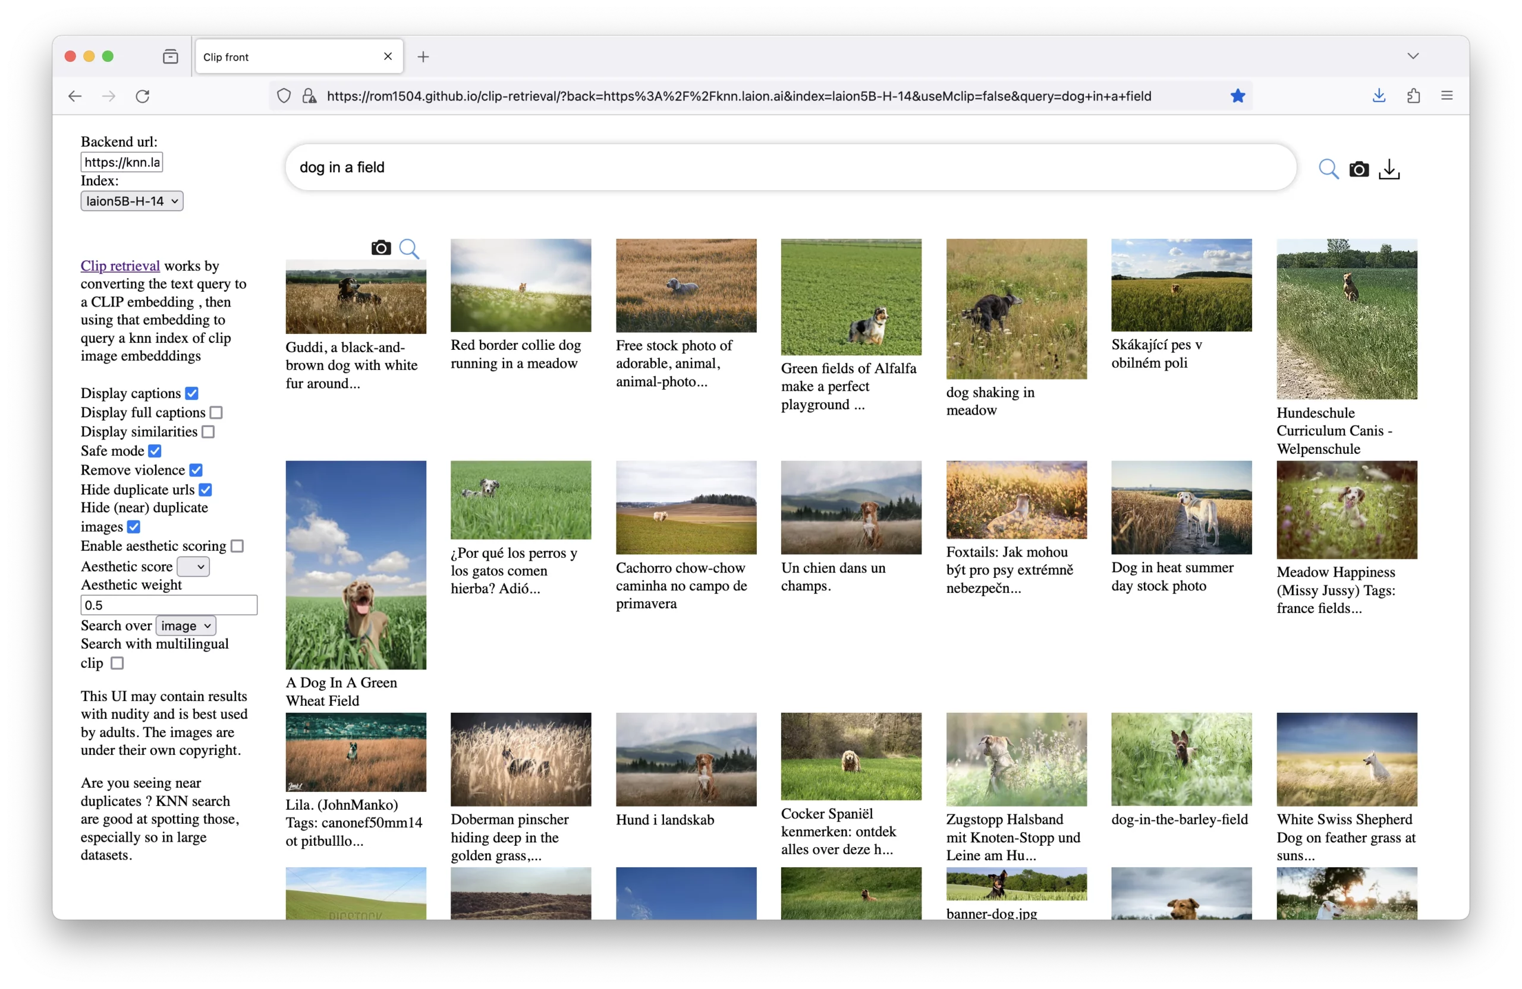Toggle the Safe mode checkbox
Viewport: 1522px width, 989px height.
point(155,451)
